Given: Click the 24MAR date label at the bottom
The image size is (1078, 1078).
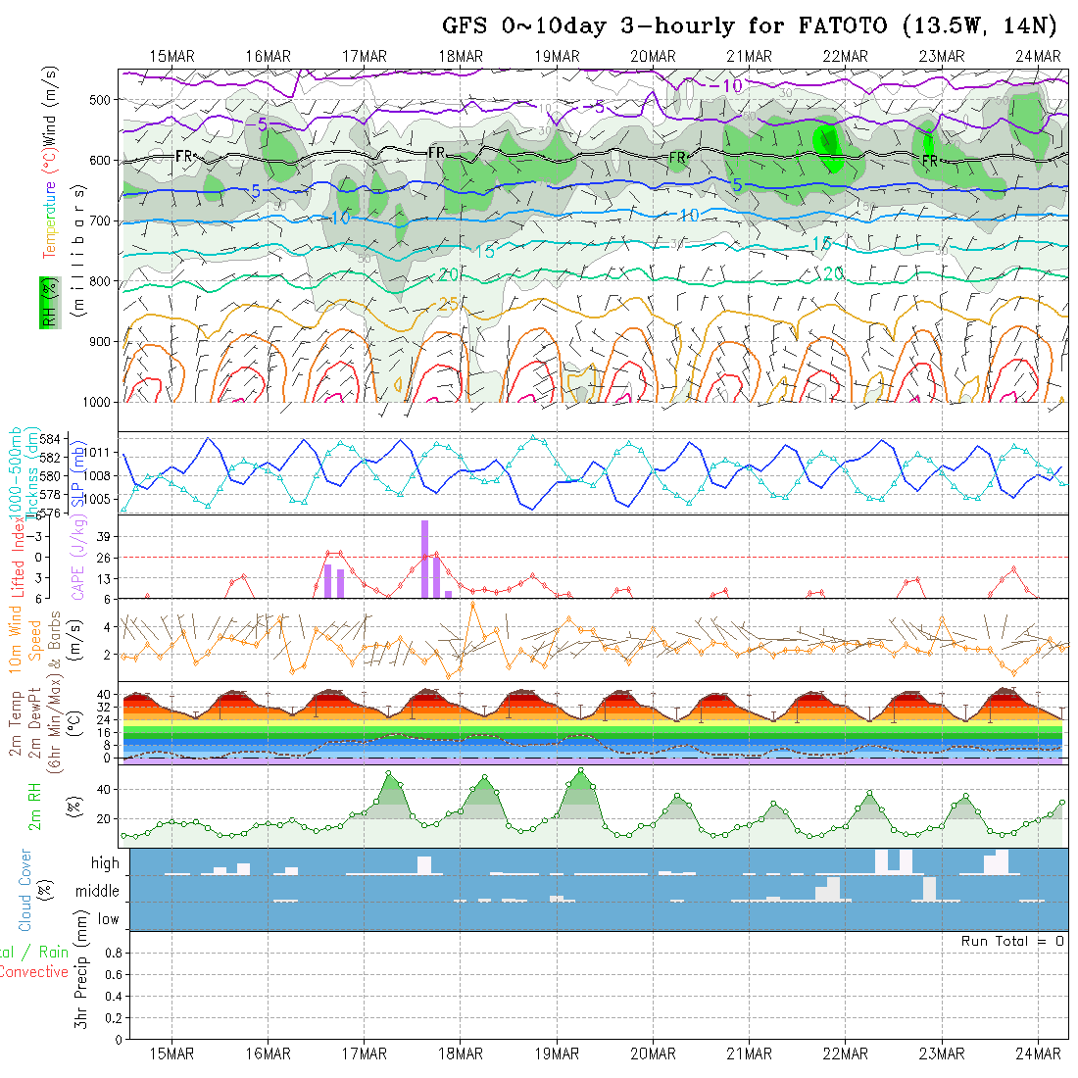Looking at the screenshot, I should click(1038, 1053).
